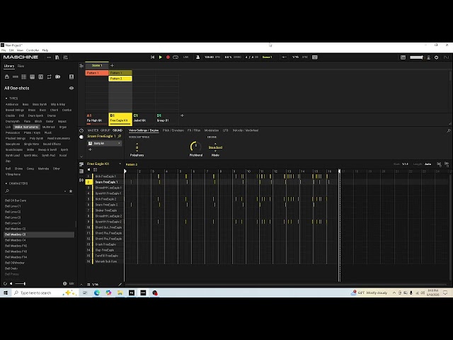Toggle browser prehear speaker icon

click(11, 283)
